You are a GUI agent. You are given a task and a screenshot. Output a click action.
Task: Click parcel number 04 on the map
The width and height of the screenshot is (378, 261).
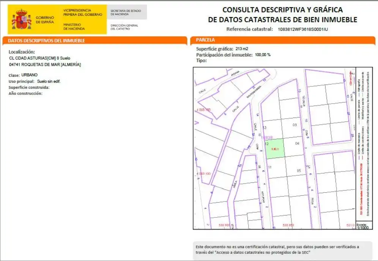coord(297,143)
